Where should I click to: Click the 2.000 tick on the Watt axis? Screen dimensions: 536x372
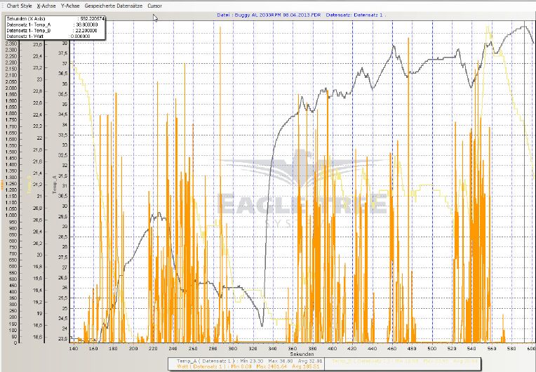click(11, 88)
